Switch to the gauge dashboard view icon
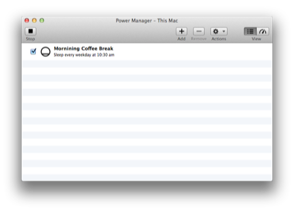 coord(263,31)
